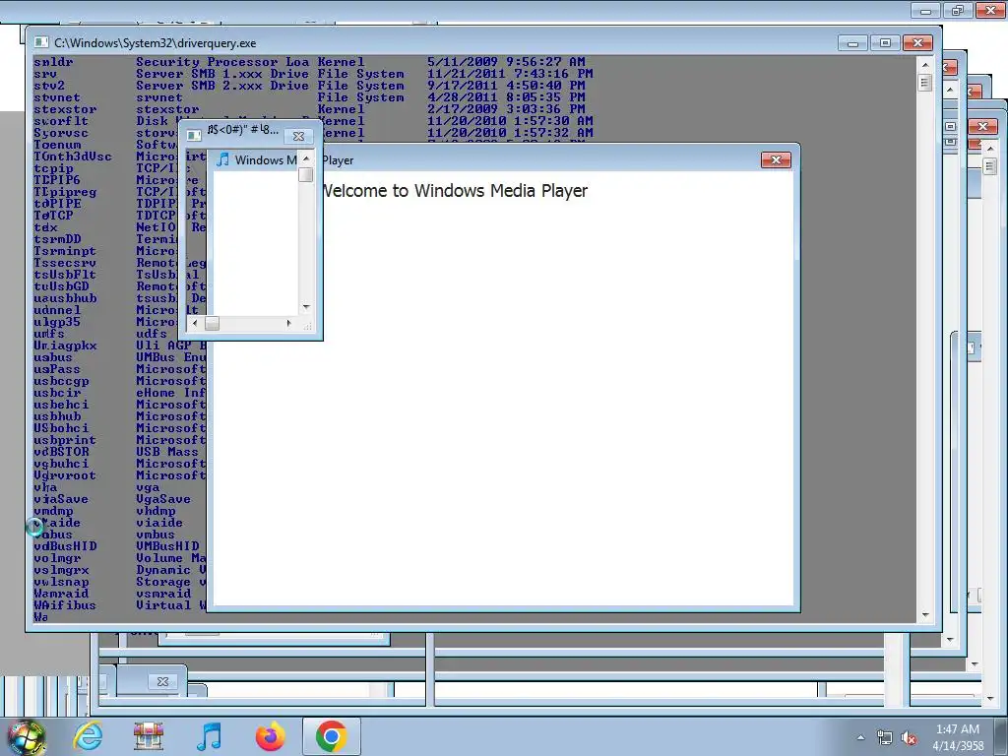Viewport: 1008px width, 756px height.
Task: Select 'volmgr' module name in console
Action: 57,558
